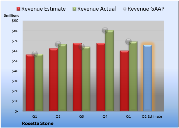179x128 pixels.
Task: Select the 'Revenue Actual' legend label
Action: 97,9
